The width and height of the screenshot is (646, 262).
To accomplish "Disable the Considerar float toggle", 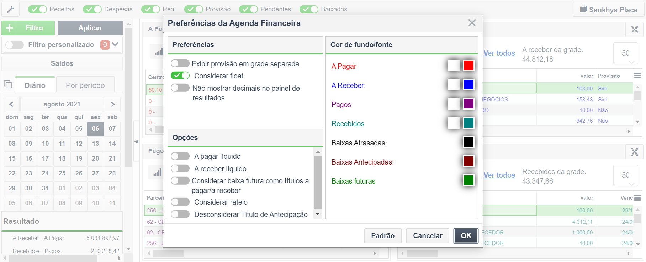I will pos(180,76).
